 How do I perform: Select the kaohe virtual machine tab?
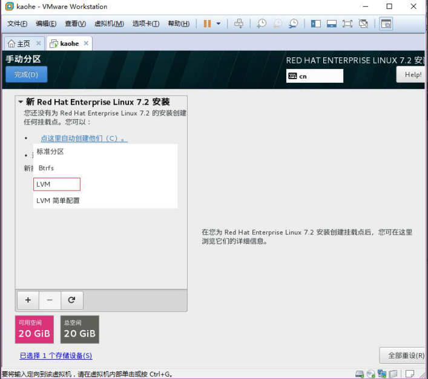coord(70,44)
